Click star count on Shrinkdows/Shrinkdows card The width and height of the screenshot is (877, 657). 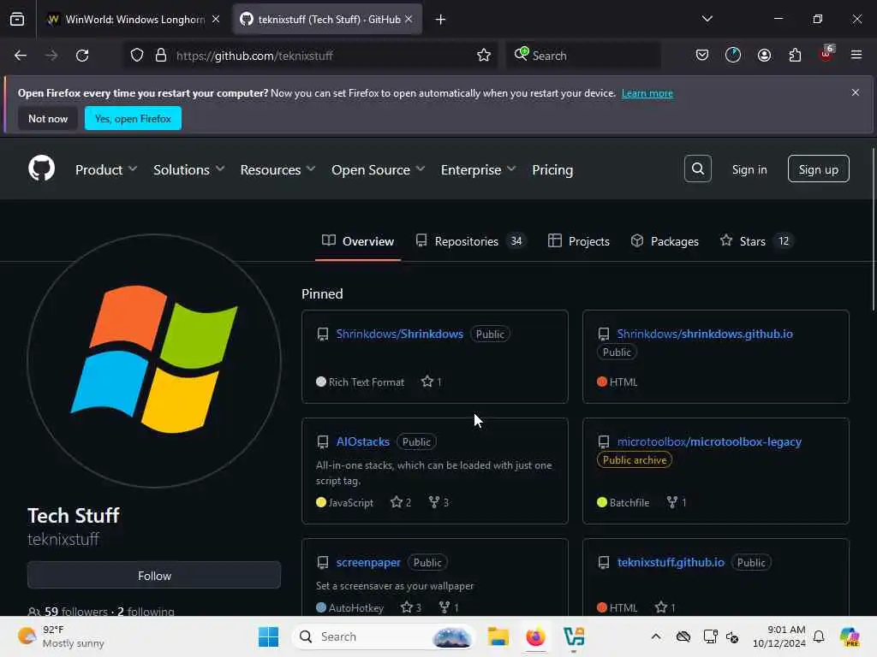coord(432,382)
